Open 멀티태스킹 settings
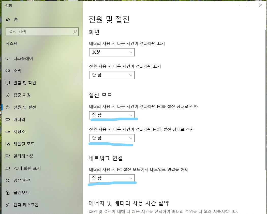 tap(42, 156)
